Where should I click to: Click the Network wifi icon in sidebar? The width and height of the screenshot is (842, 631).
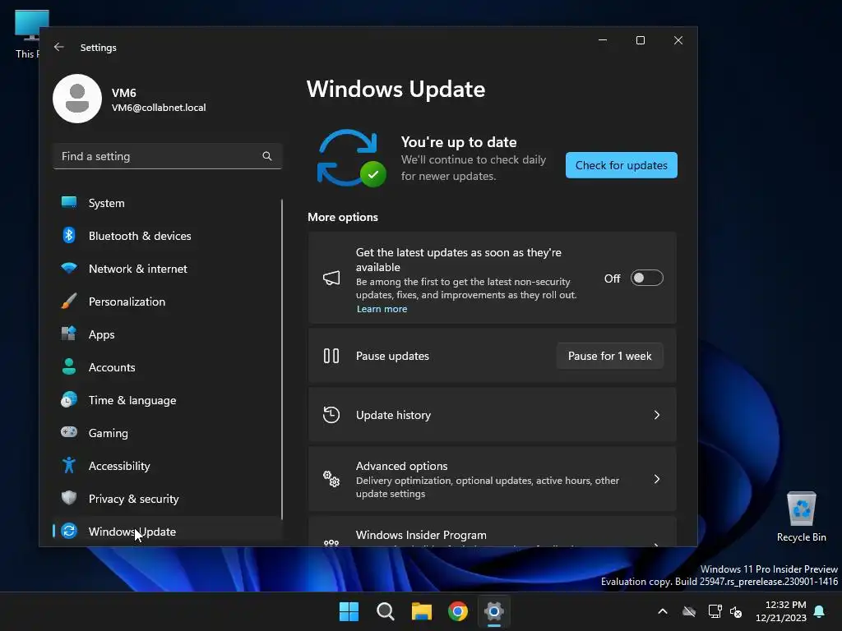tap(69, 268)
